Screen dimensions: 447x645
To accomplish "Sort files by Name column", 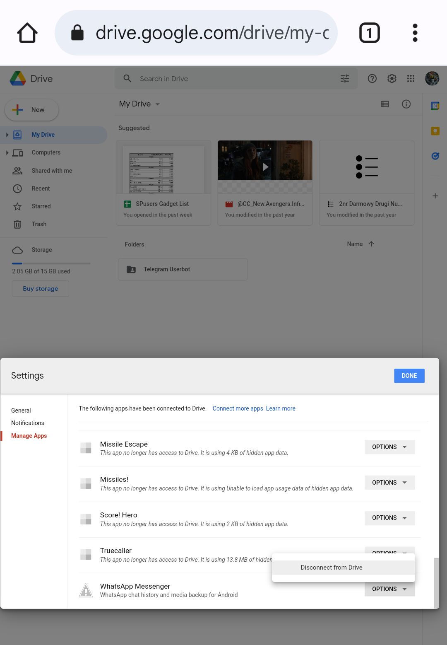I will pos(355,244).
